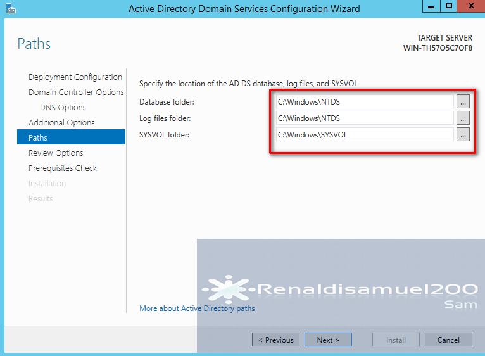Click the target server name WIN-TH57O5C7OF8
The width and height of the screenshot is (485, 356).
click(438, 48)
